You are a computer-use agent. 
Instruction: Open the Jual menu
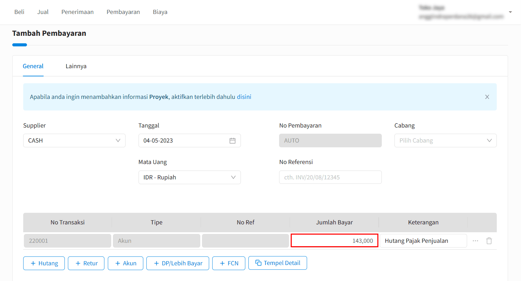tap(43, 12)
